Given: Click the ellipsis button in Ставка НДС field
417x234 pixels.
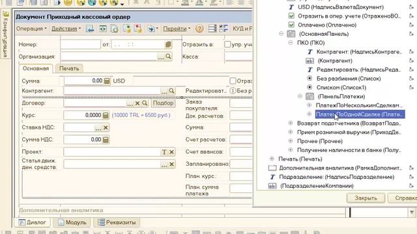Looking at the screenshot, I should coord(98,128).
